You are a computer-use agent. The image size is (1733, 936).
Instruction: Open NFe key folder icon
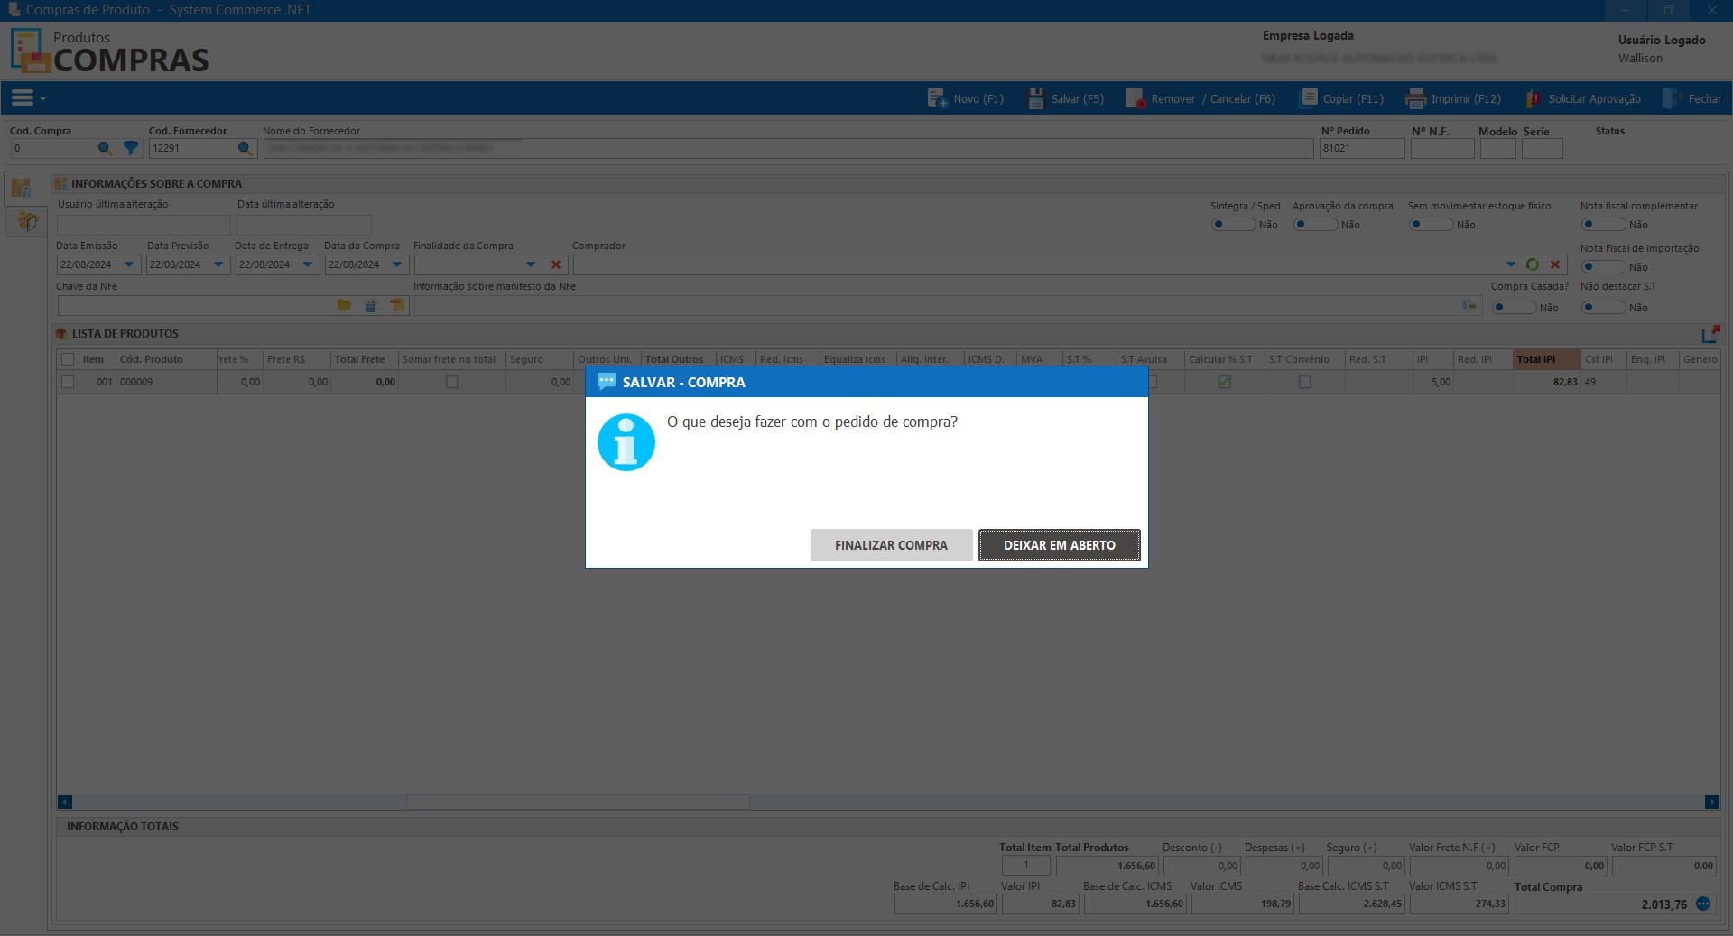pyautogui.click(x=344, y=306)
